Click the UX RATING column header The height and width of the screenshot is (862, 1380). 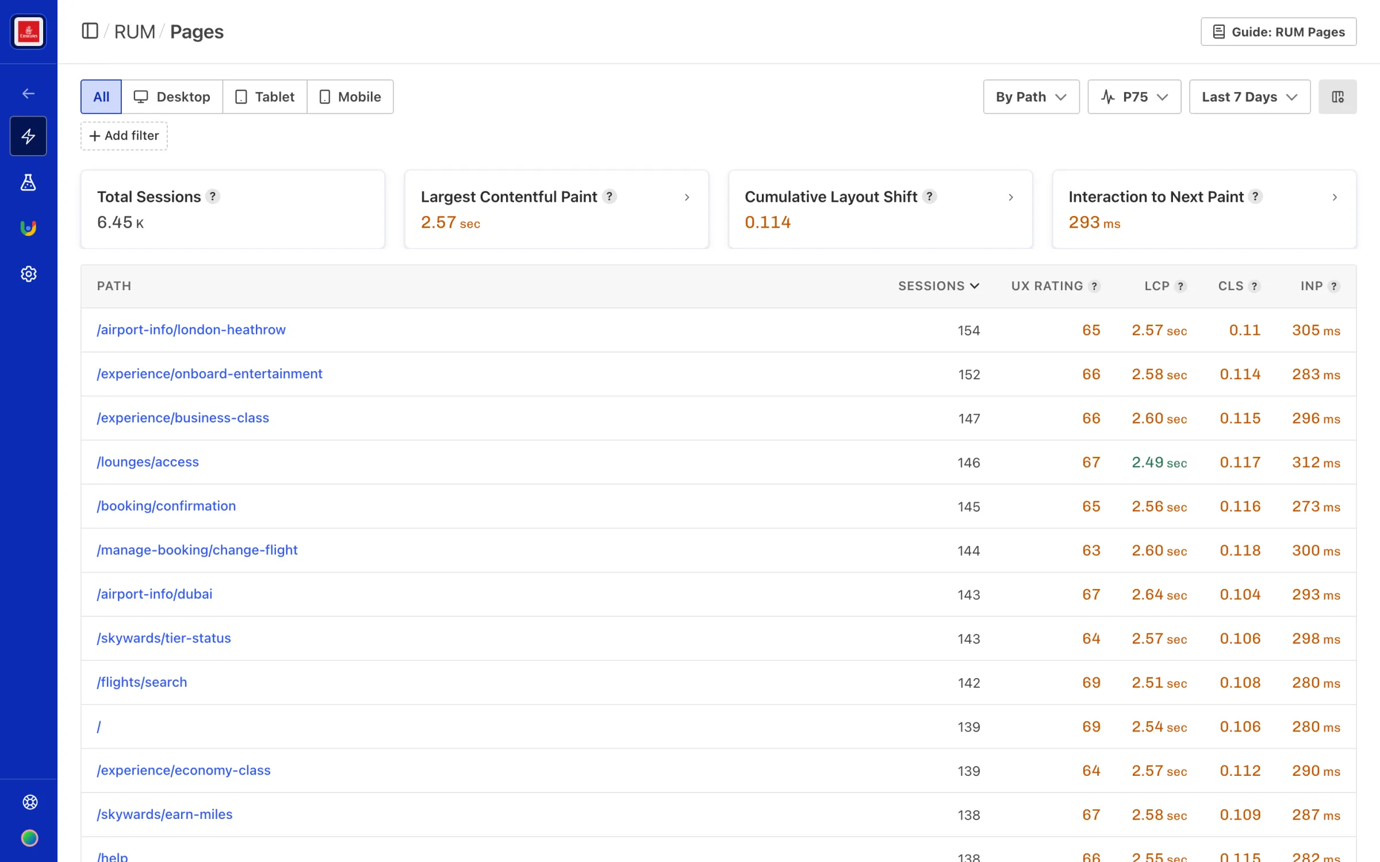(1046, 286)
